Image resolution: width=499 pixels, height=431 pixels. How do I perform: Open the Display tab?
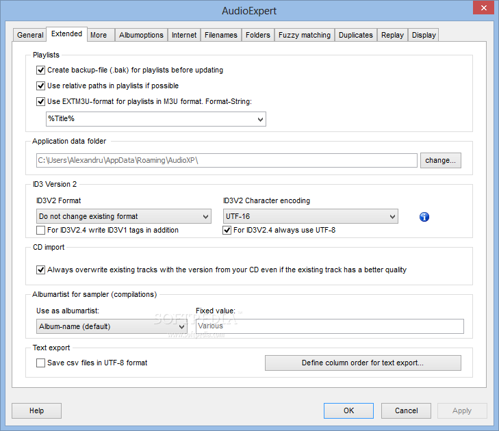pyautogui.click(x=424, y=35)
